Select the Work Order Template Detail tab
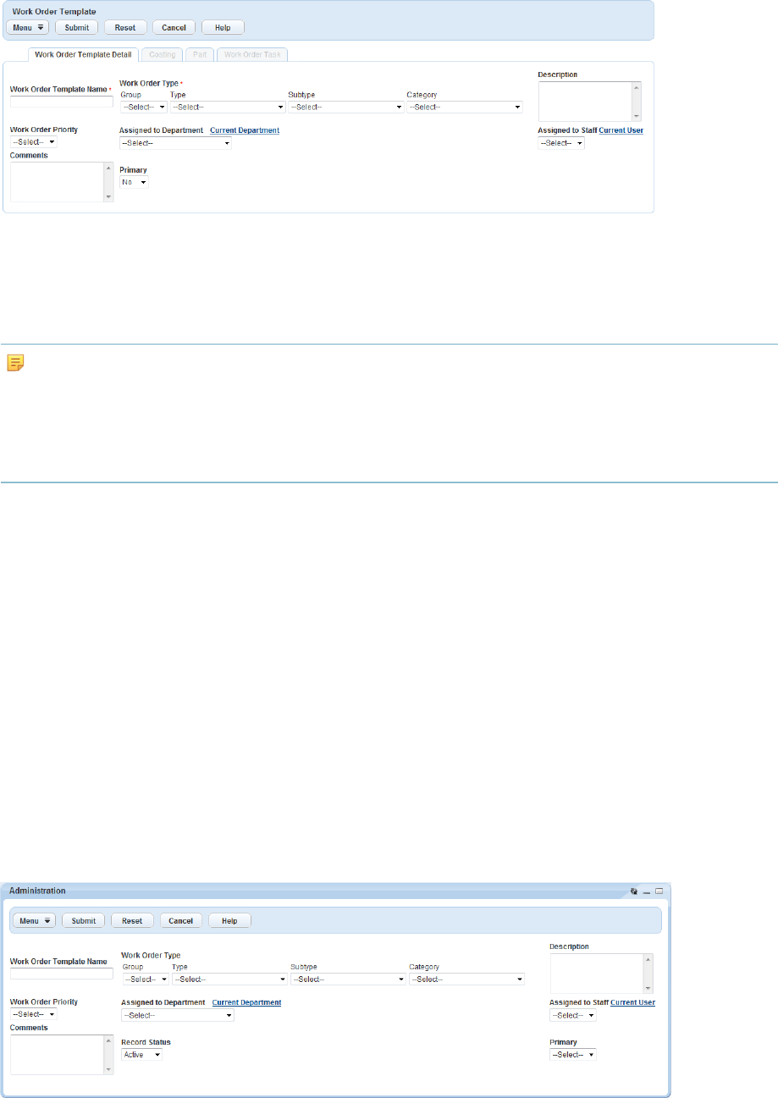 [x=83, y=55]
